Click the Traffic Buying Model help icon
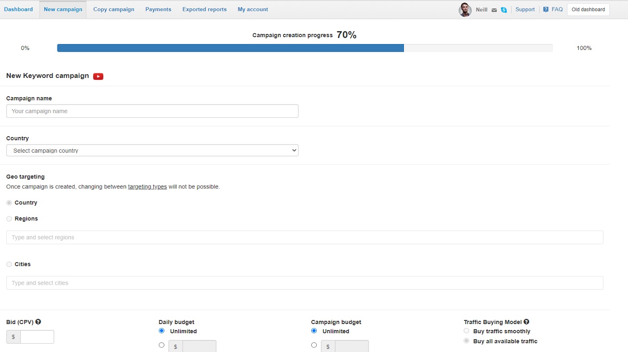This screenshot has height=352, width=628. tap(526, 322)
